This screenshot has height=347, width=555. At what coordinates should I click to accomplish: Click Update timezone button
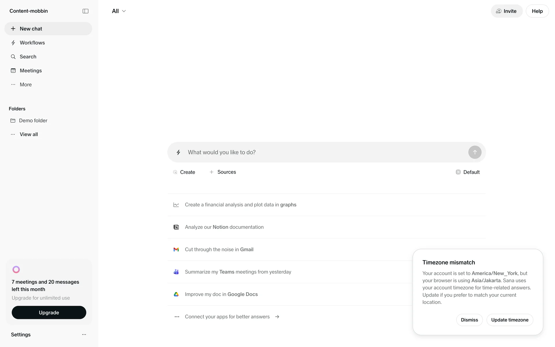510,320
